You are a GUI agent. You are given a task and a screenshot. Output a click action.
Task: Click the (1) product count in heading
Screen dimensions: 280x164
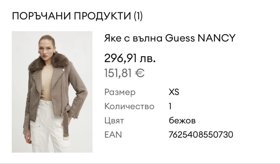[137, 17]
